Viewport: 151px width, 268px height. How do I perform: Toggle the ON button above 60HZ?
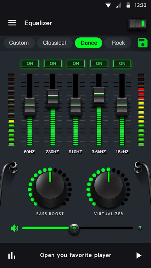[30, 63]
